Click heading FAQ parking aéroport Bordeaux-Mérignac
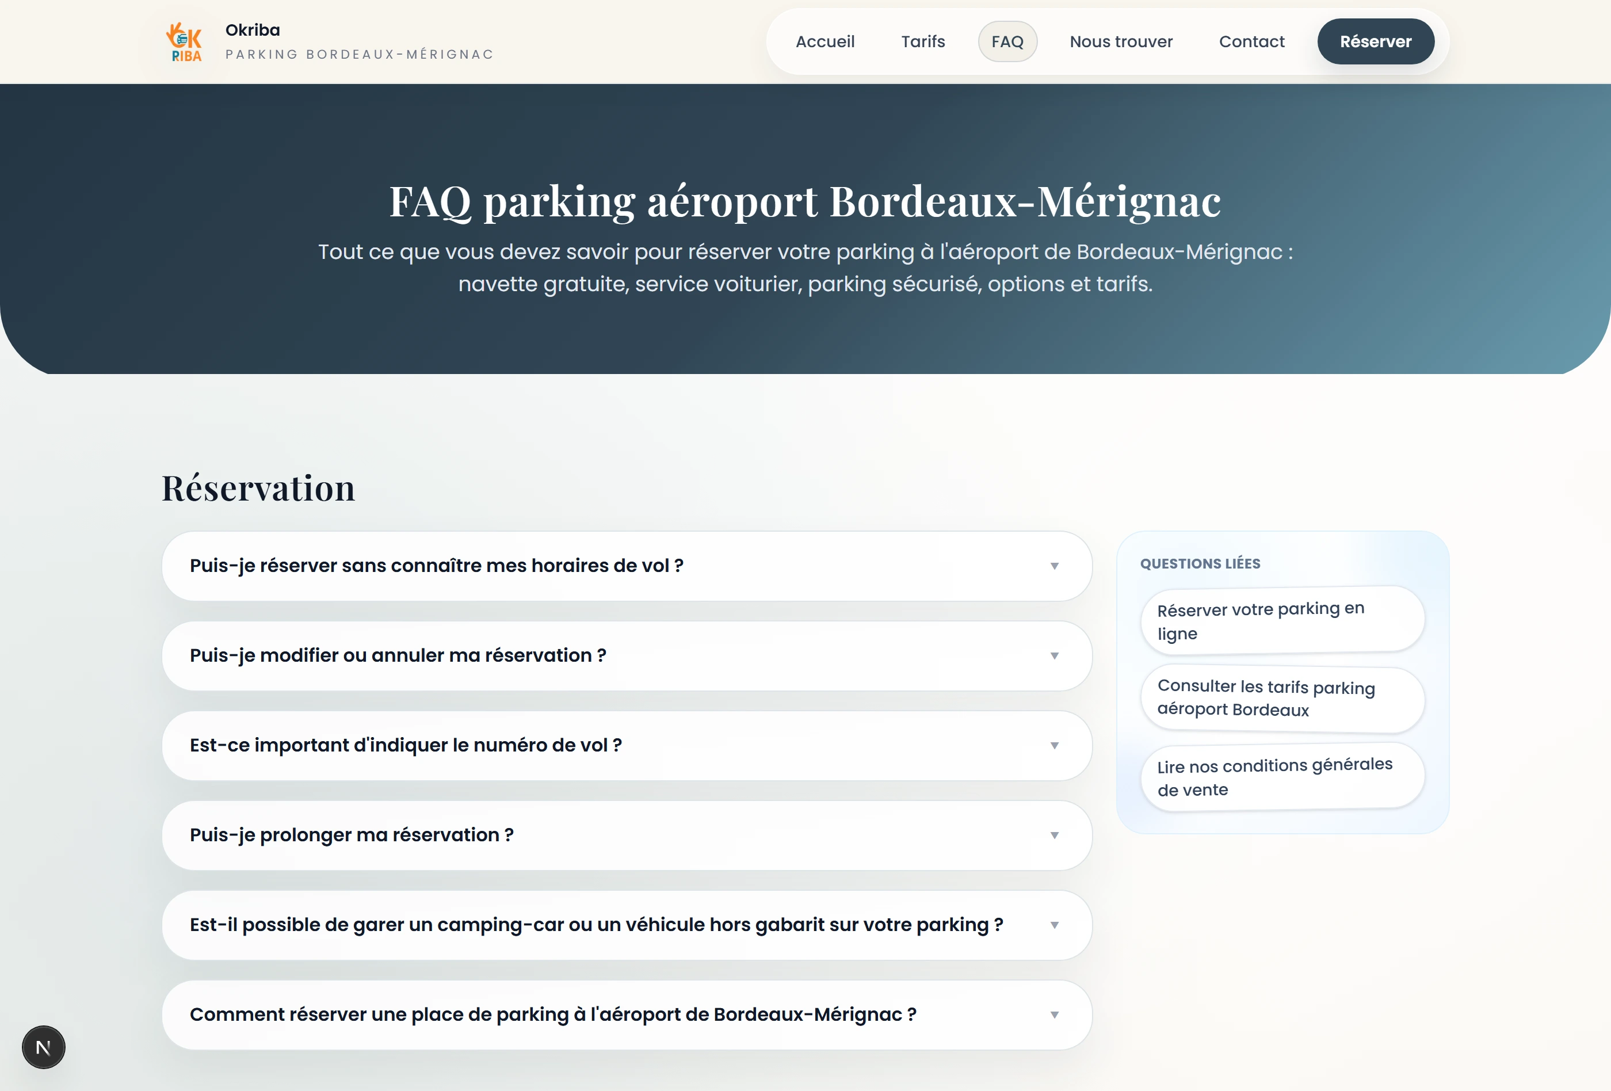 805,202
